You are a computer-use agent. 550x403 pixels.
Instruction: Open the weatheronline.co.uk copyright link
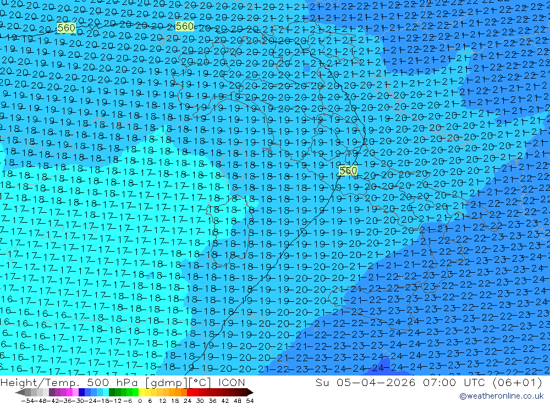tap(502, 396)
